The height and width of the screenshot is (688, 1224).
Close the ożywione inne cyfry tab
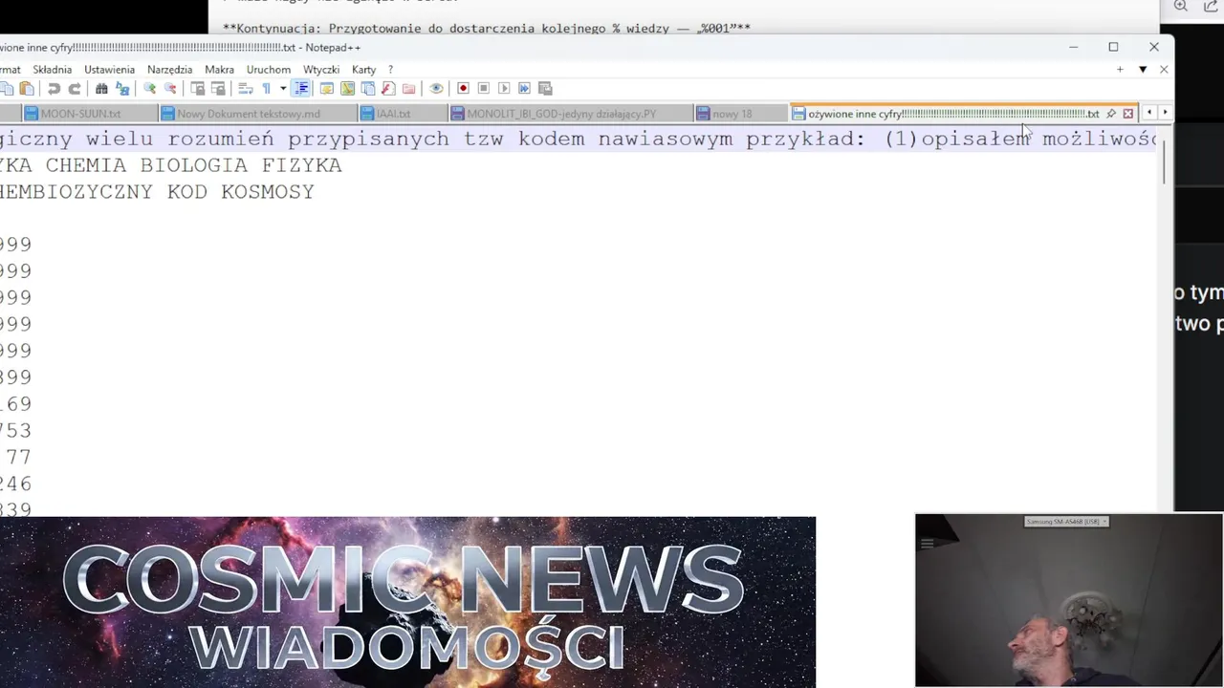click(x=1128, y=114)
